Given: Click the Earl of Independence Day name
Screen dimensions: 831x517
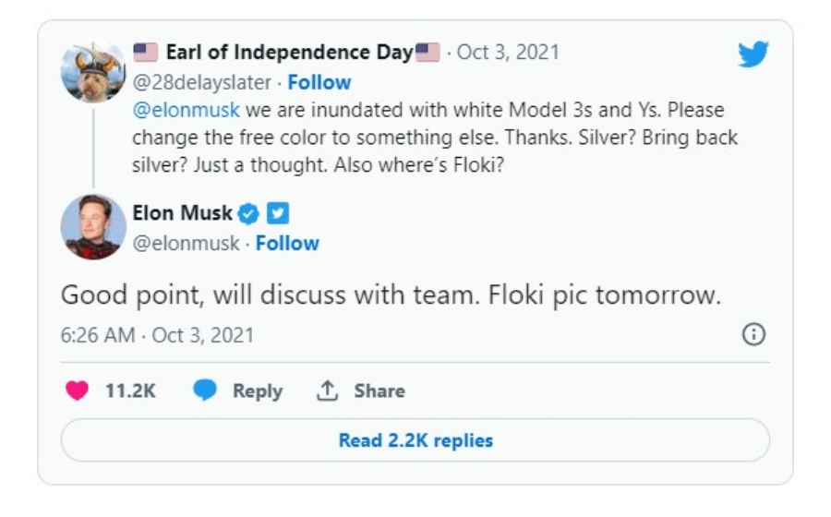Looking at the screenshot, I should click(x=289, y=53).
